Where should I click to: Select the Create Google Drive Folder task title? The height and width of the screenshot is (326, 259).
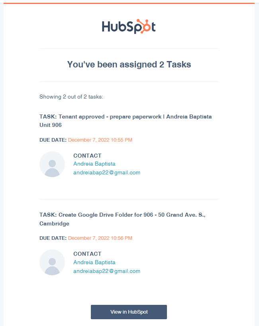(122, 219)
